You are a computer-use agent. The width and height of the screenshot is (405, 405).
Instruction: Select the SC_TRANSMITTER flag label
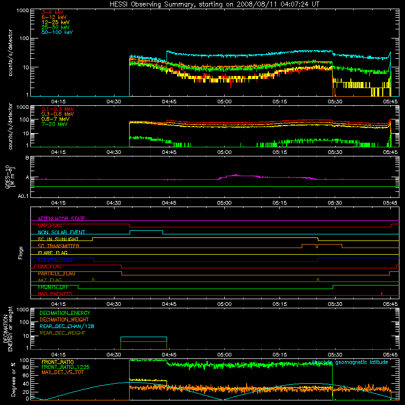coord(58,246)
